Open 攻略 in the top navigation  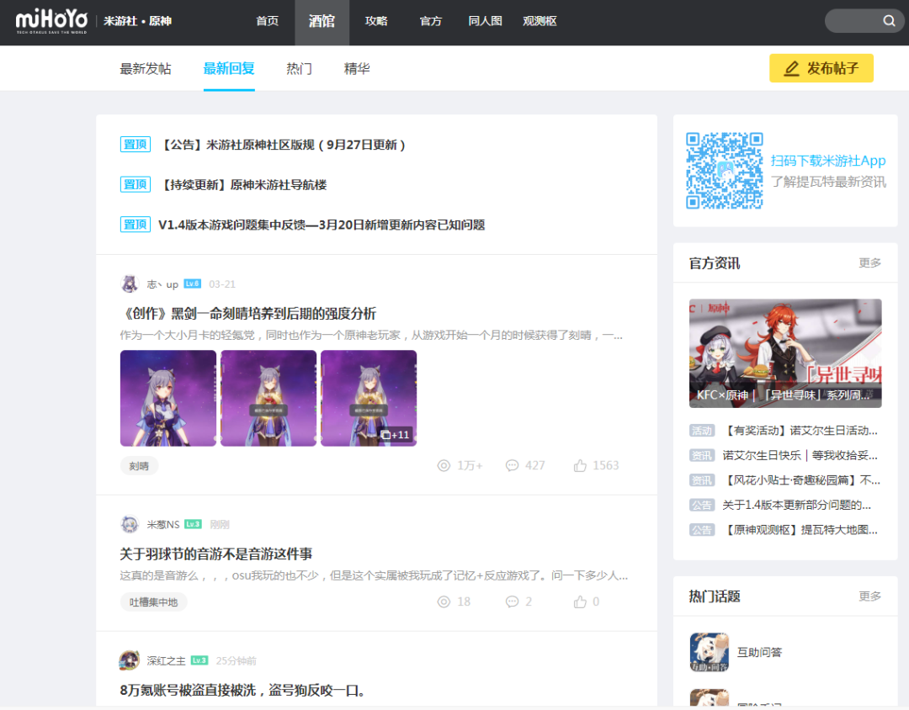tap(376, 21)
